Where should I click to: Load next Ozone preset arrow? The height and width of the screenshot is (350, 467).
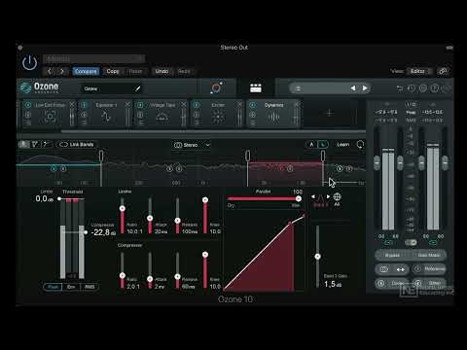[x=365, y=87]
